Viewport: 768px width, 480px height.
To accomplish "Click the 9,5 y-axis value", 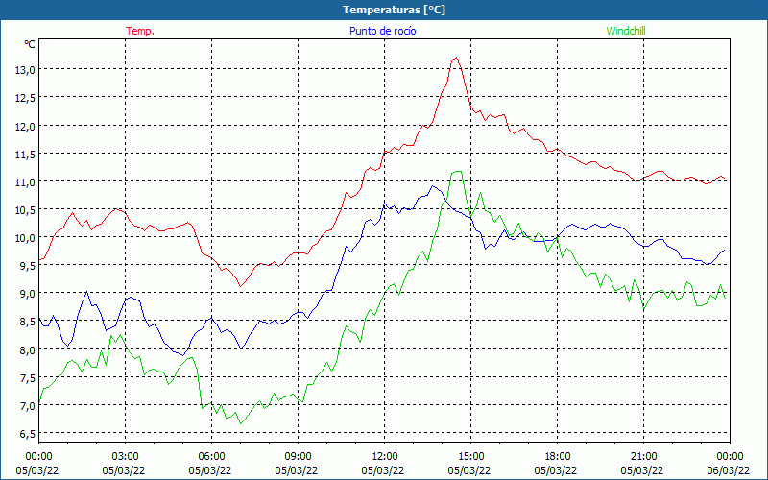I will click(27, 266).
